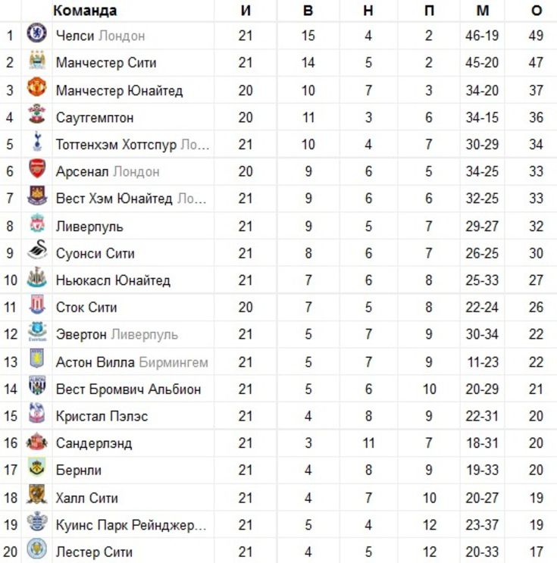This screenshot has width=557, height=563.
Task: Click the Everton club crest icon
Action: [37, 331]
